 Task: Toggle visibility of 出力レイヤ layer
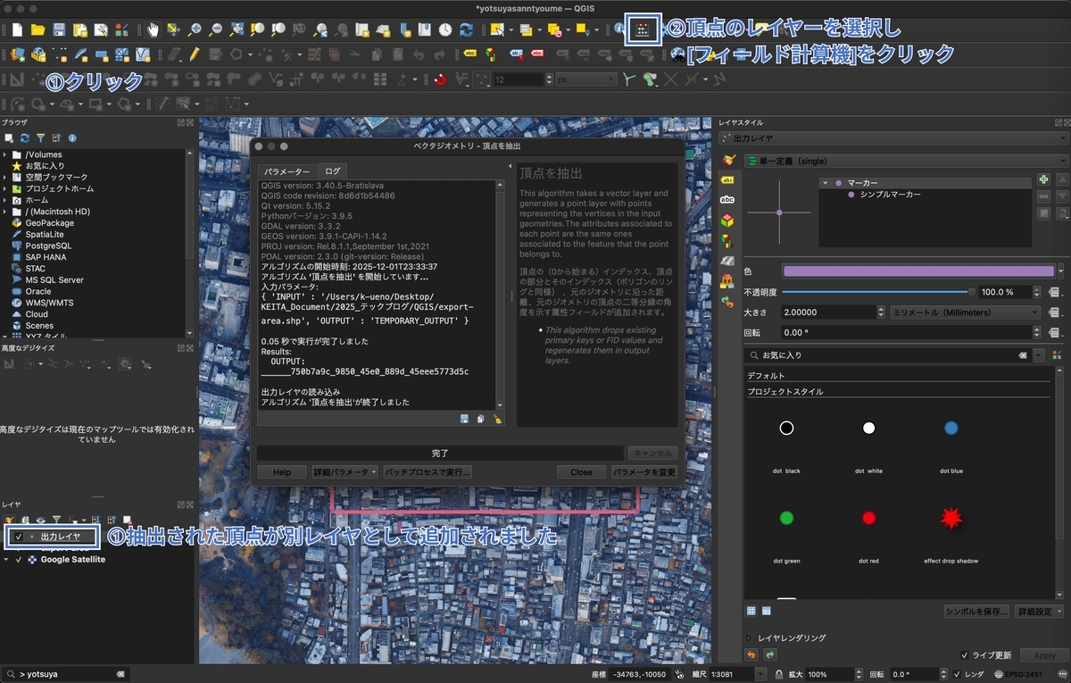19,537
